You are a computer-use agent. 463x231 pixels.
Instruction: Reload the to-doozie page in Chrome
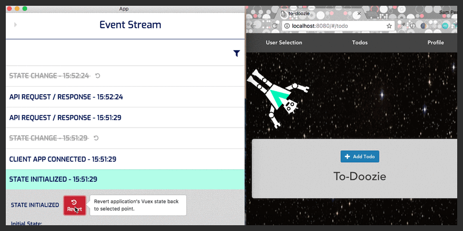pyautogui.click(x=274, y=26)
